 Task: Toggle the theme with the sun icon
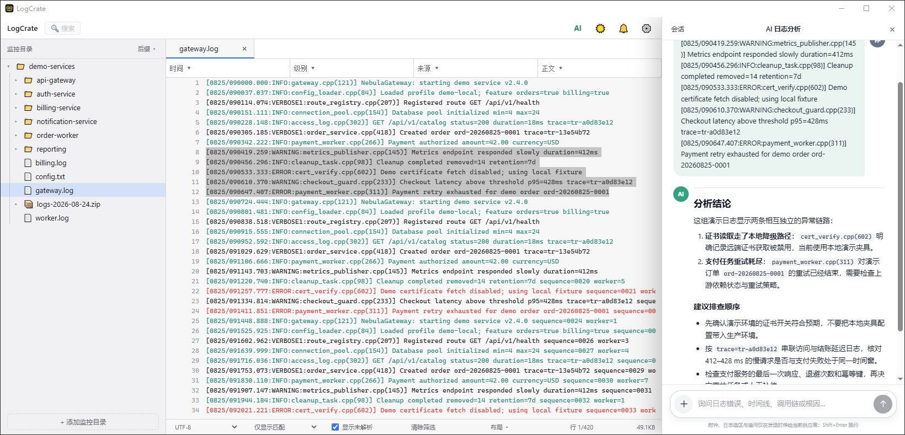click(x=600, y=28)
